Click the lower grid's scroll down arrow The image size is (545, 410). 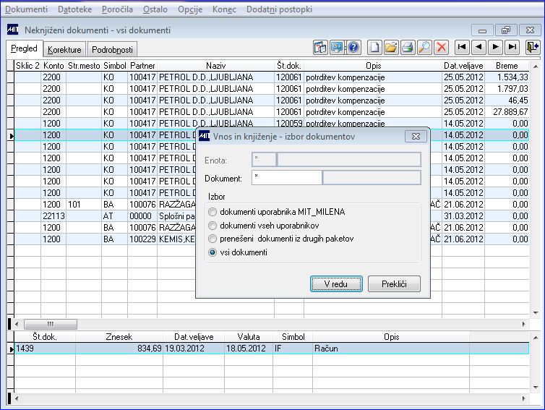536,387
